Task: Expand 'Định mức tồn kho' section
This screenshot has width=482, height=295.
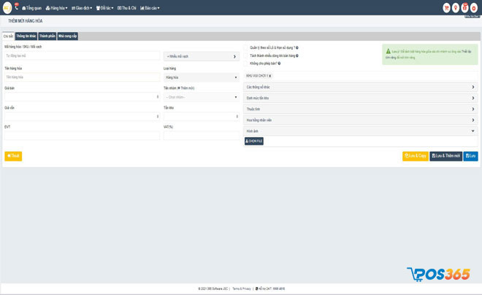Action: click(x=361, y=98)
